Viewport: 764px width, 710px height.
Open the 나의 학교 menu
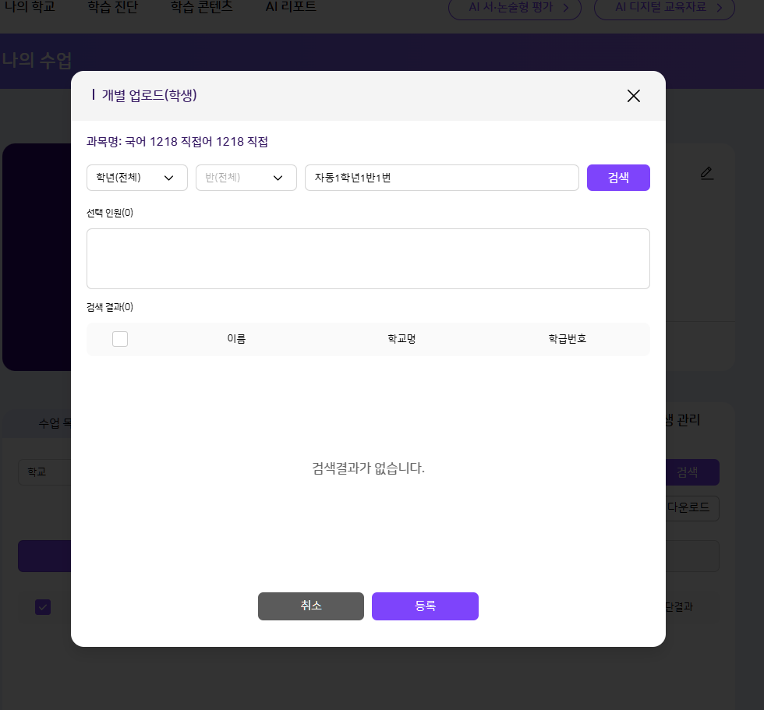[x=30, y=7]
